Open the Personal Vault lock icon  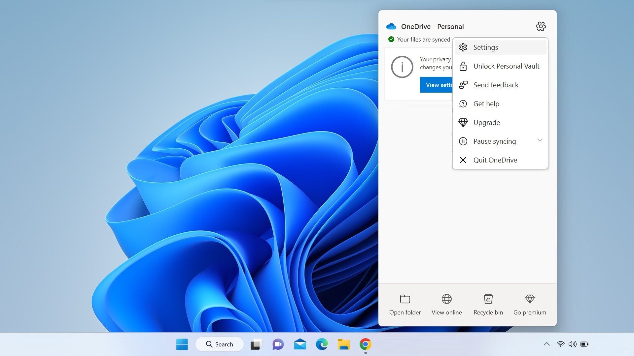(x=463, y=66)
